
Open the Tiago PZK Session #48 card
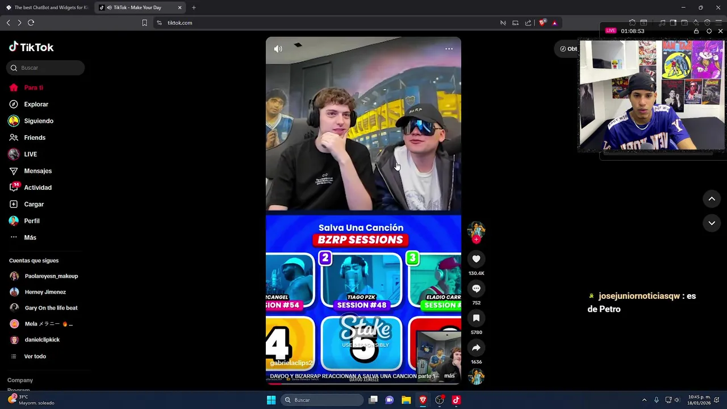click(x=361, y=282)
